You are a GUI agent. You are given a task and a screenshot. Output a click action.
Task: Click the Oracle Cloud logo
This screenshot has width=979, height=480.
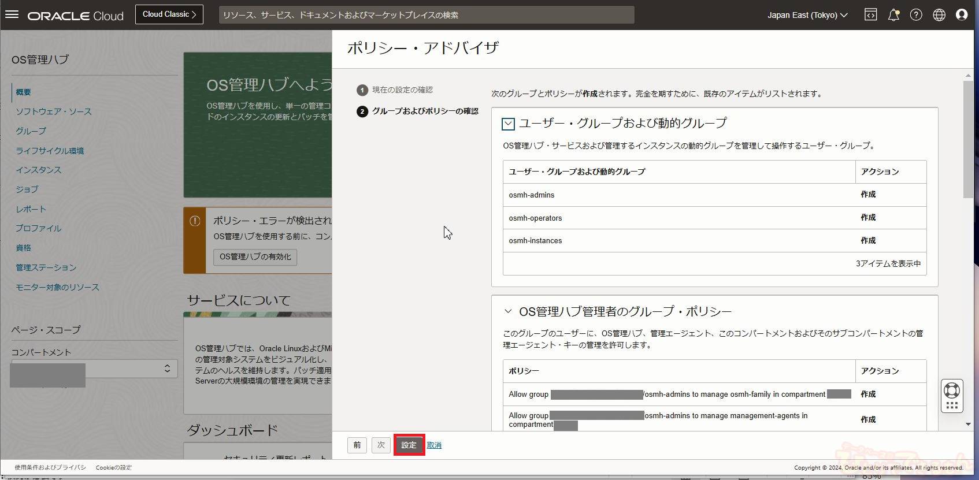(x=76, y=16)
